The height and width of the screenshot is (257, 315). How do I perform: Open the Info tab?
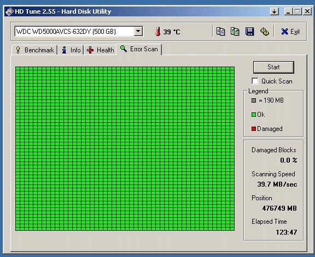coord(71,50)
